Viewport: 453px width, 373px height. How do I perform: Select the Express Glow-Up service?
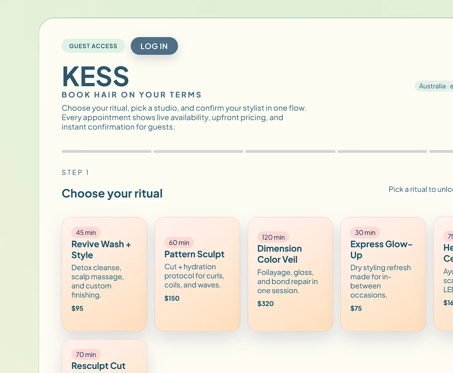coord(383,274)
